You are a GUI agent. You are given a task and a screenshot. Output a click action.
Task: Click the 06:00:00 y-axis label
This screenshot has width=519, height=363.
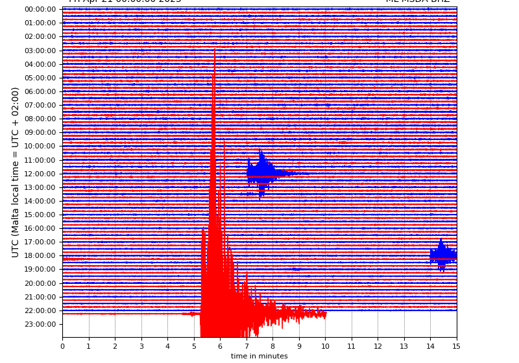40,91
